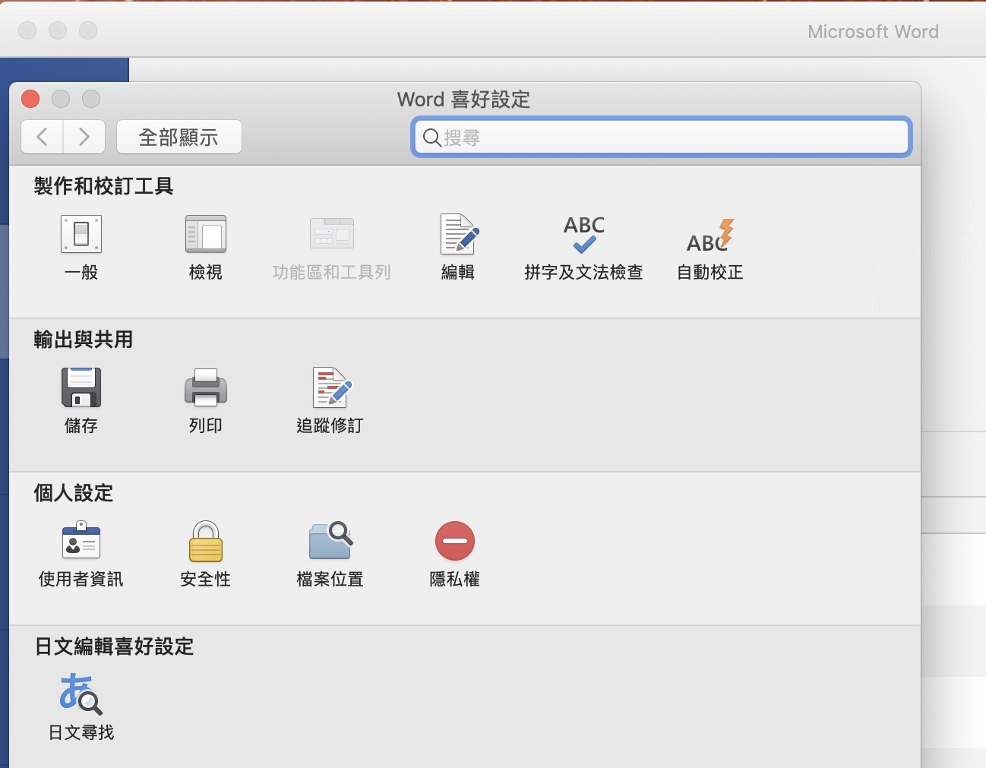Open the 列印 (Print) preferences
The image size is (986, 768).
pyautogui.click(x=206, y=388)
